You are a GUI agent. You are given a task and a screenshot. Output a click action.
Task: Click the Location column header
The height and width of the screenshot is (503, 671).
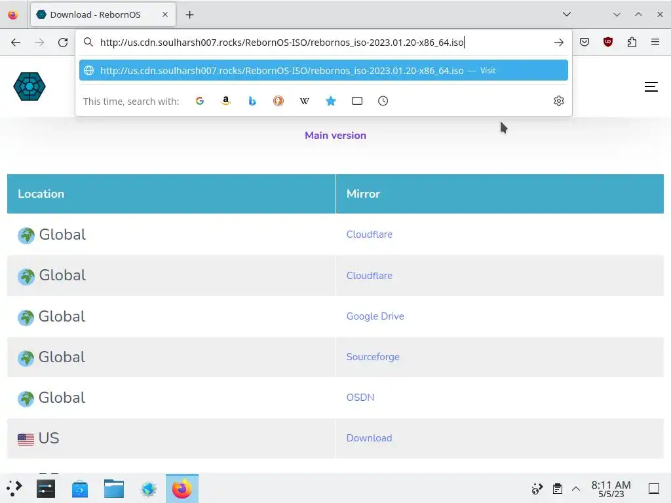coord(171,194)
